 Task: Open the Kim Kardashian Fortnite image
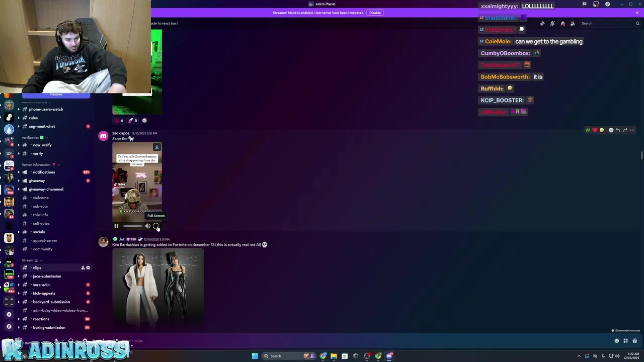158,289
